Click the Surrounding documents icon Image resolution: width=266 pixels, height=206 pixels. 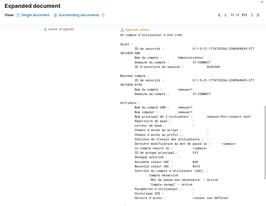tap(55, 15)
